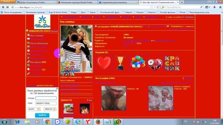Log out via the "(выход)" link
Viewport: 223px width, 125px height.
[x=54, y=31]
